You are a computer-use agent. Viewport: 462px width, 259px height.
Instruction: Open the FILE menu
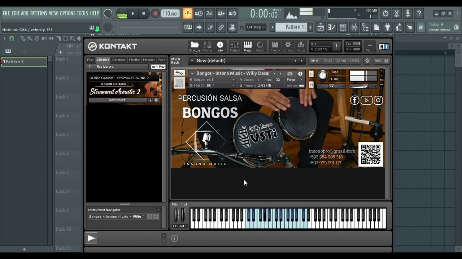coord(6,13)
